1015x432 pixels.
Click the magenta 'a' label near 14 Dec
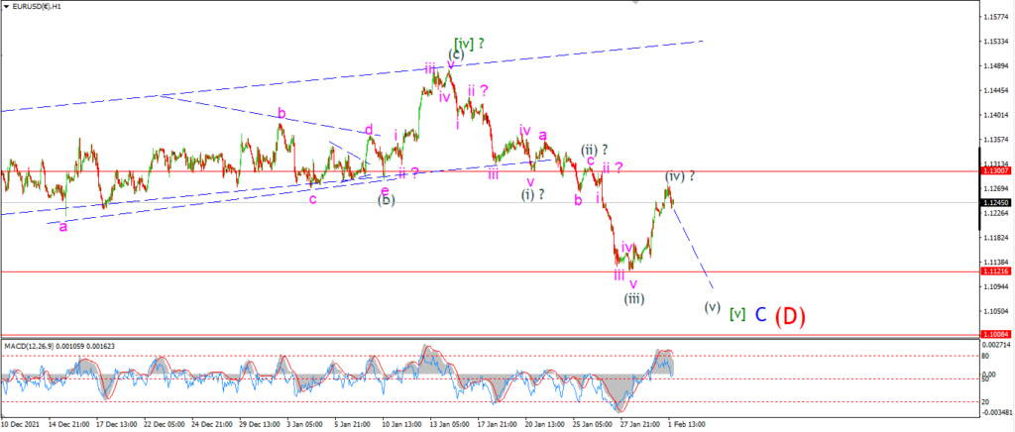point(62,227)
